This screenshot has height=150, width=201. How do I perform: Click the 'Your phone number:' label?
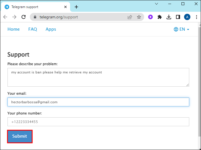[25, 113]
